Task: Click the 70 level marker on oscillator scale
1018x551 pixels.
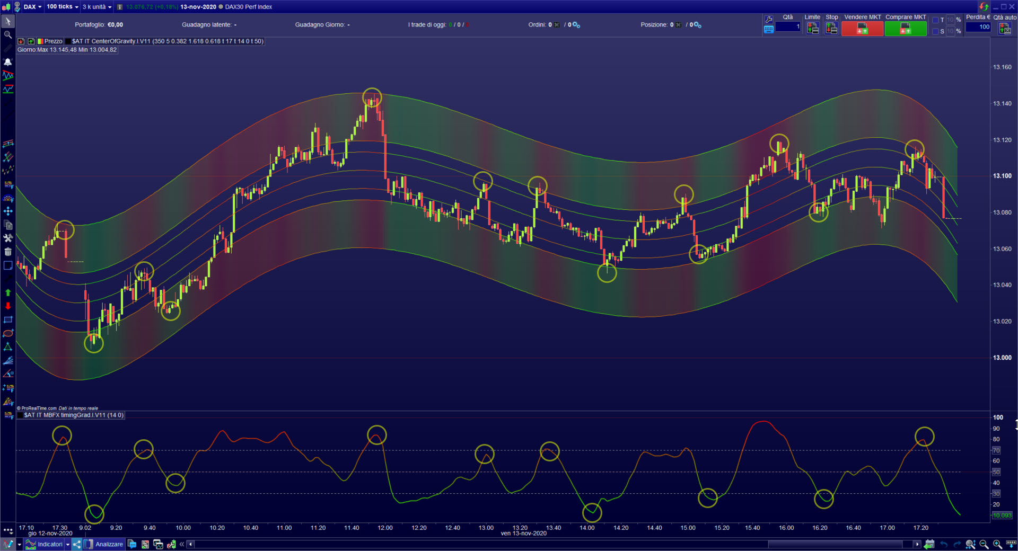Action: tap(996, 450)
